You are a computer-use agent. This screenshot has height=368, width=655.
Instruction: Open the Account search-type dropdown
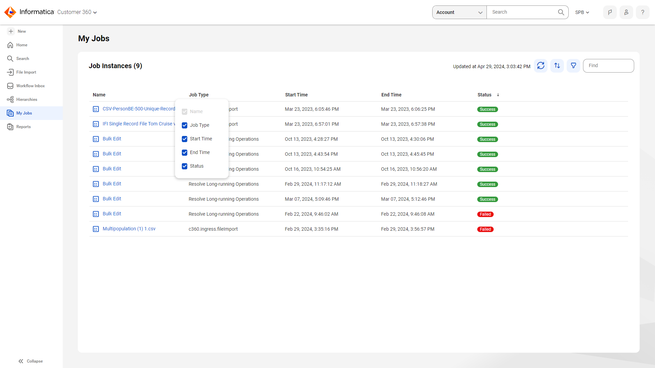459,12
